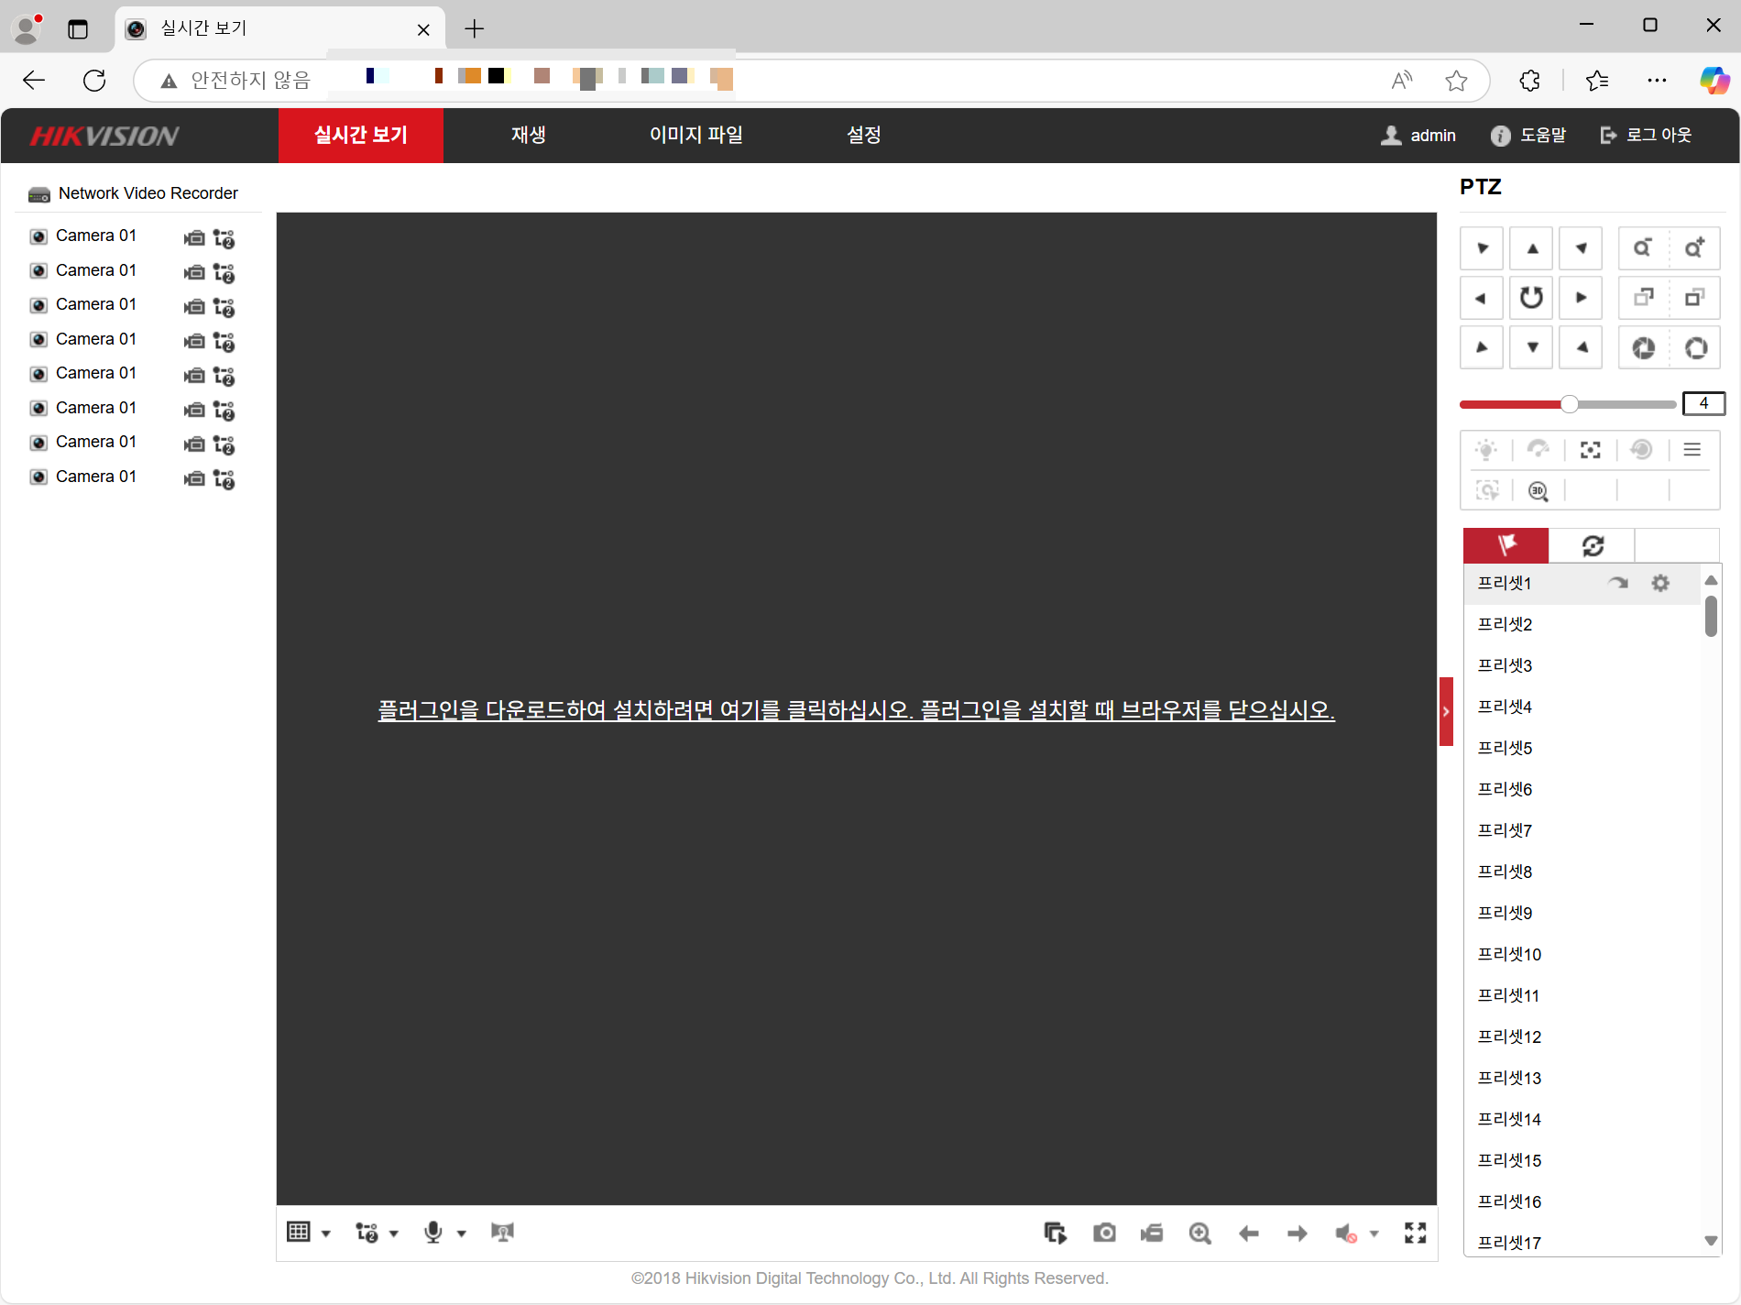Move PTZ diagonally to the down-left
The image size is (1741, 1305).
click(x=1482, y=347)
